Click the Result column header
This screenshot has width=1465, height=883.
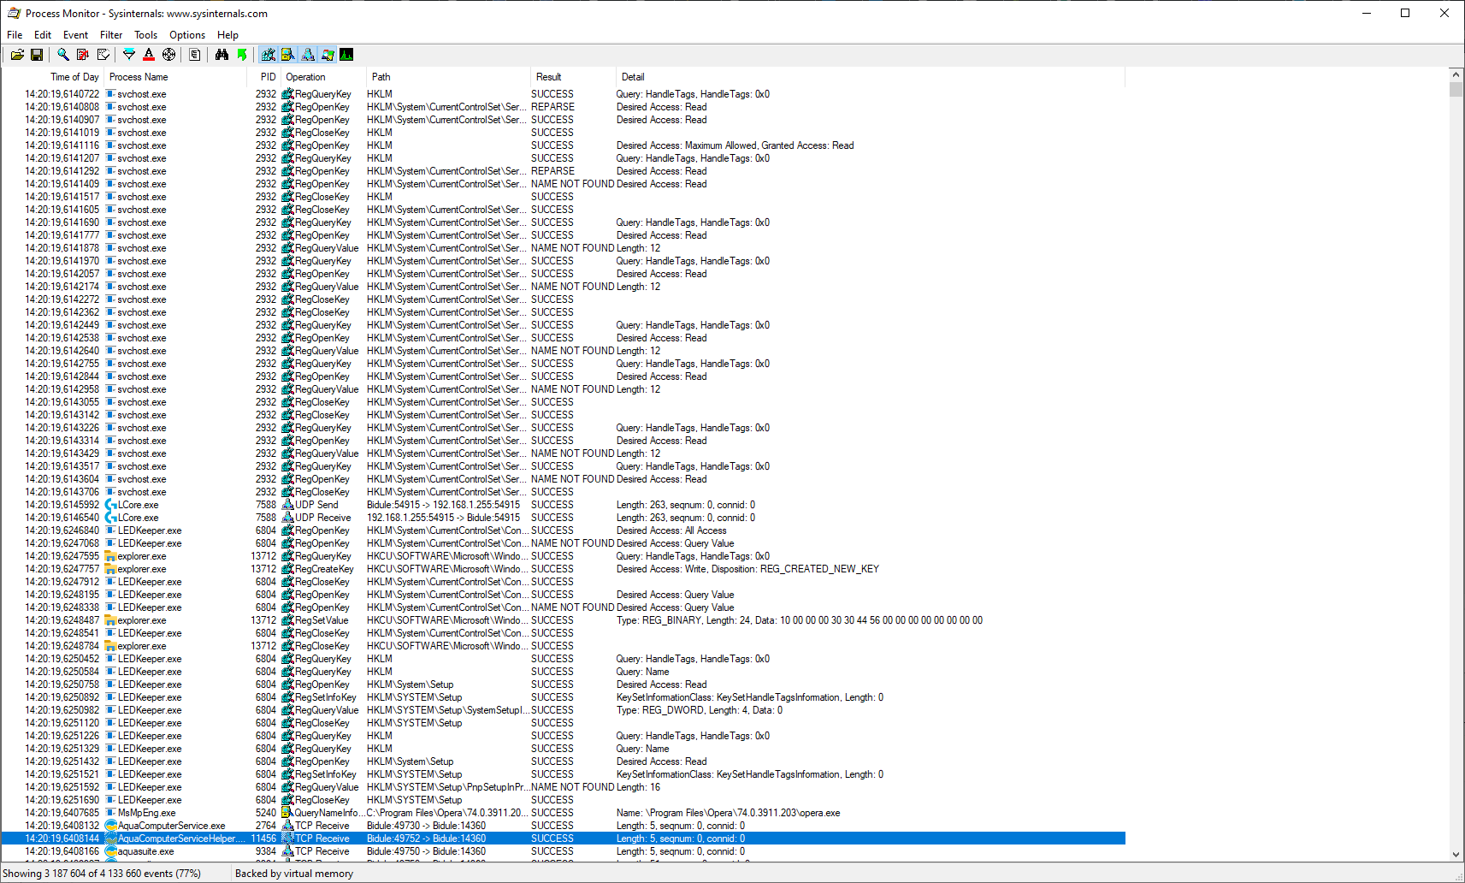574,77
